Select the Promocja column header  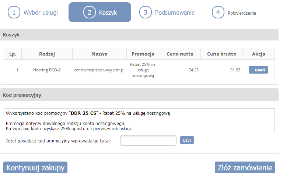143,54
